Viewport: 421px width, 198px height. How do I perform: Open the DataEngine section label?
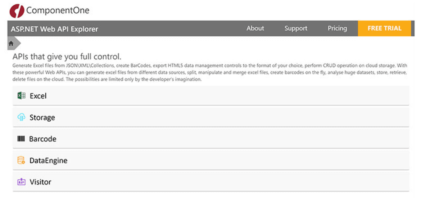[x=48, y=161]
